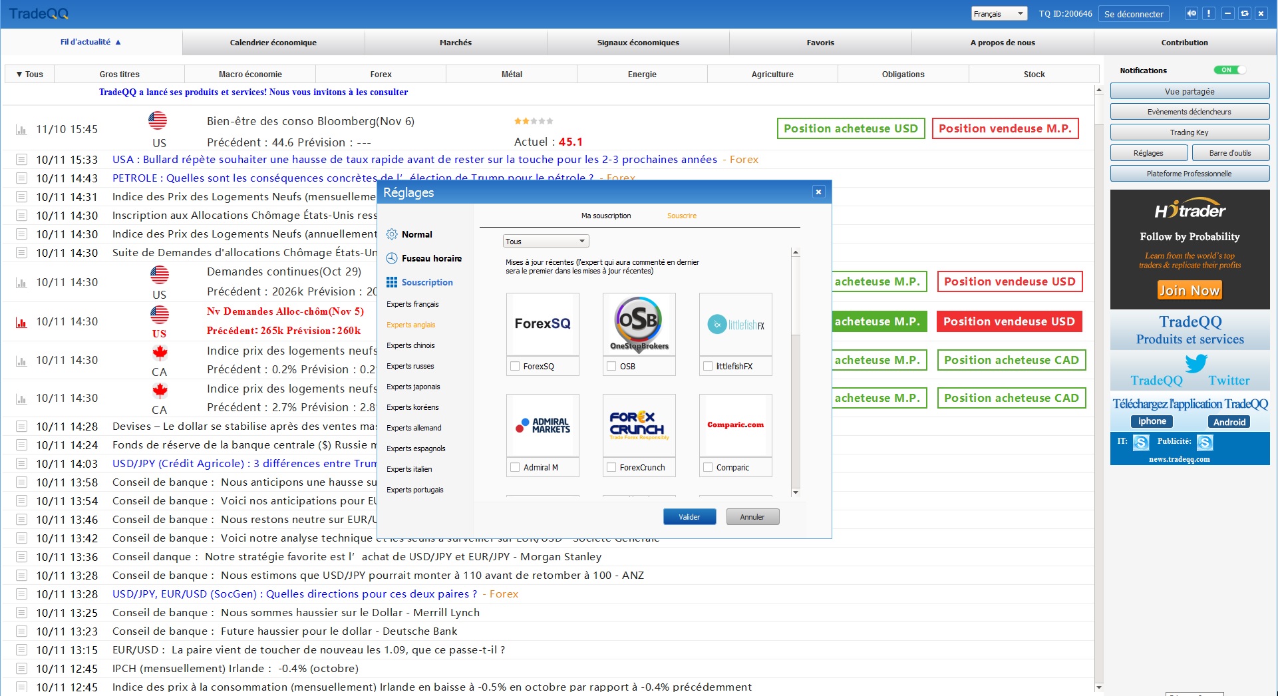
Task: Click the Twitter bird icon
Action: click(x=1196, y=363)
